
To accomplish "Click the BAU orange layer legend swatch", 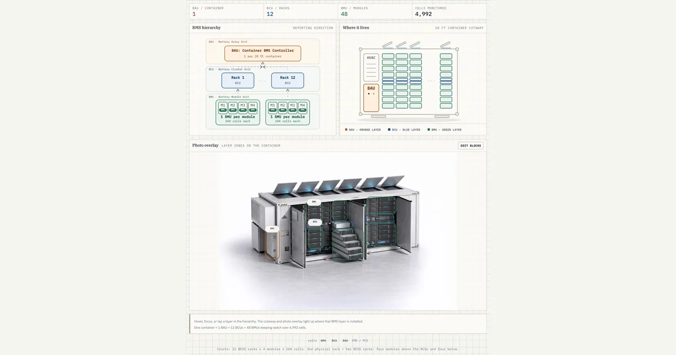I will click(x=346, y=130).
